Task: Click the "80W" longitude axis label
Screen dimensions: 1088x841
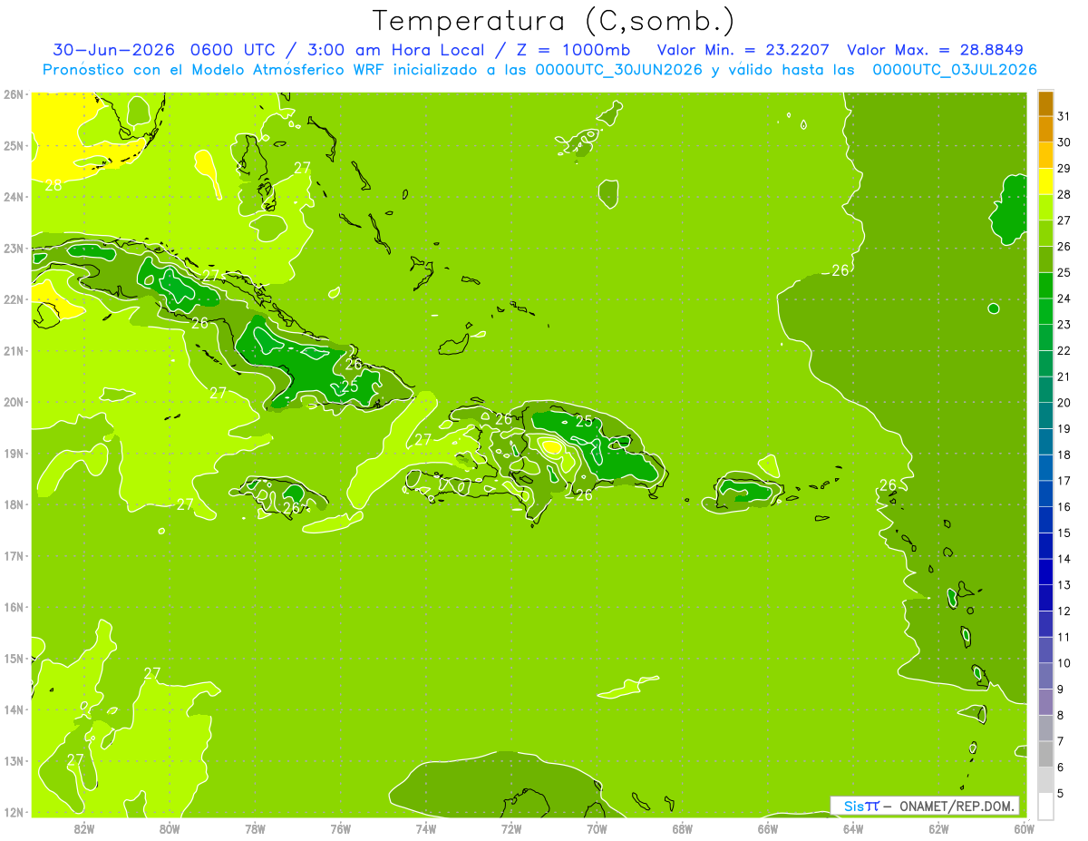Action: point(170,828)
